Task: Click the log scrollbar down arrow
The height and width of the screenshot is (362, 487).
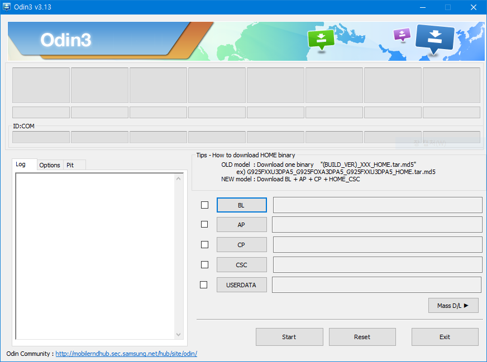Action: pyautogui.click(x=178, y=335)
